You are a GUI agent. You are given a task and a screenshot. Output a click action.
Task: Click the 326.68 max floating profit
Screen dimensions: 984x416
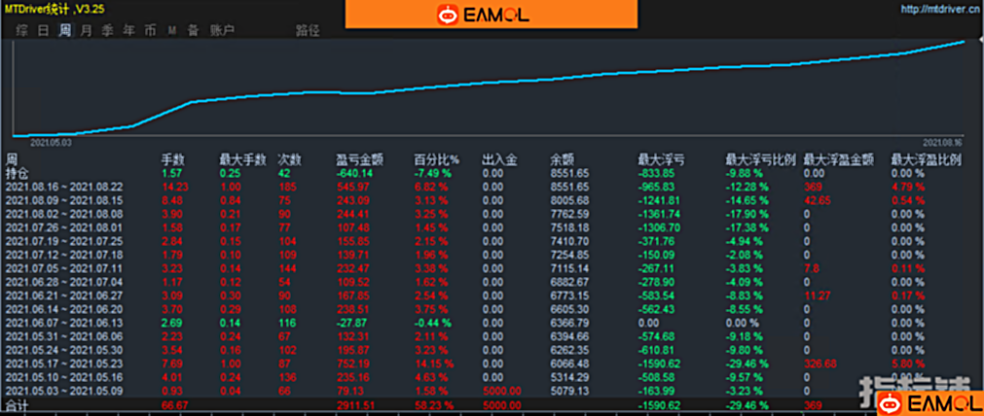820,364
